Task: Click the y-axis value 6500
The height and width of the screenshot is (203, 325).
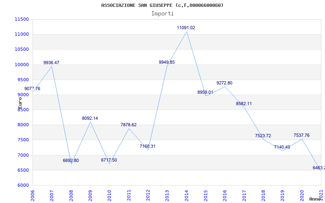Action: click(23, 170)
